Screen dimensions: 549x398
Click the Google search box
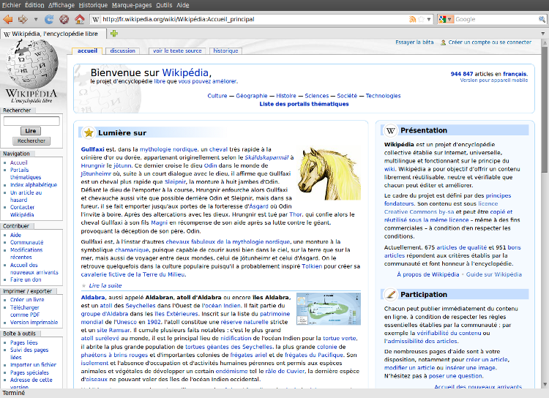click(496, 19)
